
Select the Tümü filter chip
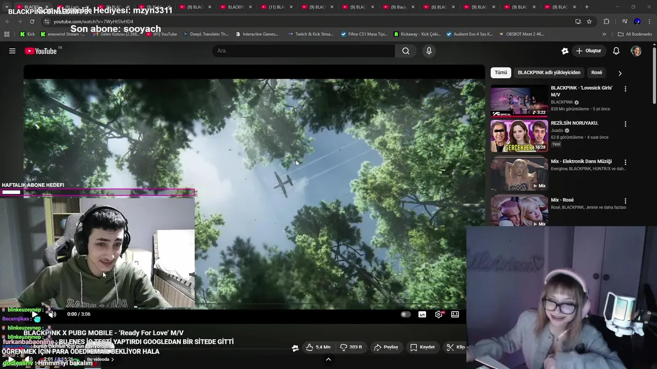tap(501, 73)
